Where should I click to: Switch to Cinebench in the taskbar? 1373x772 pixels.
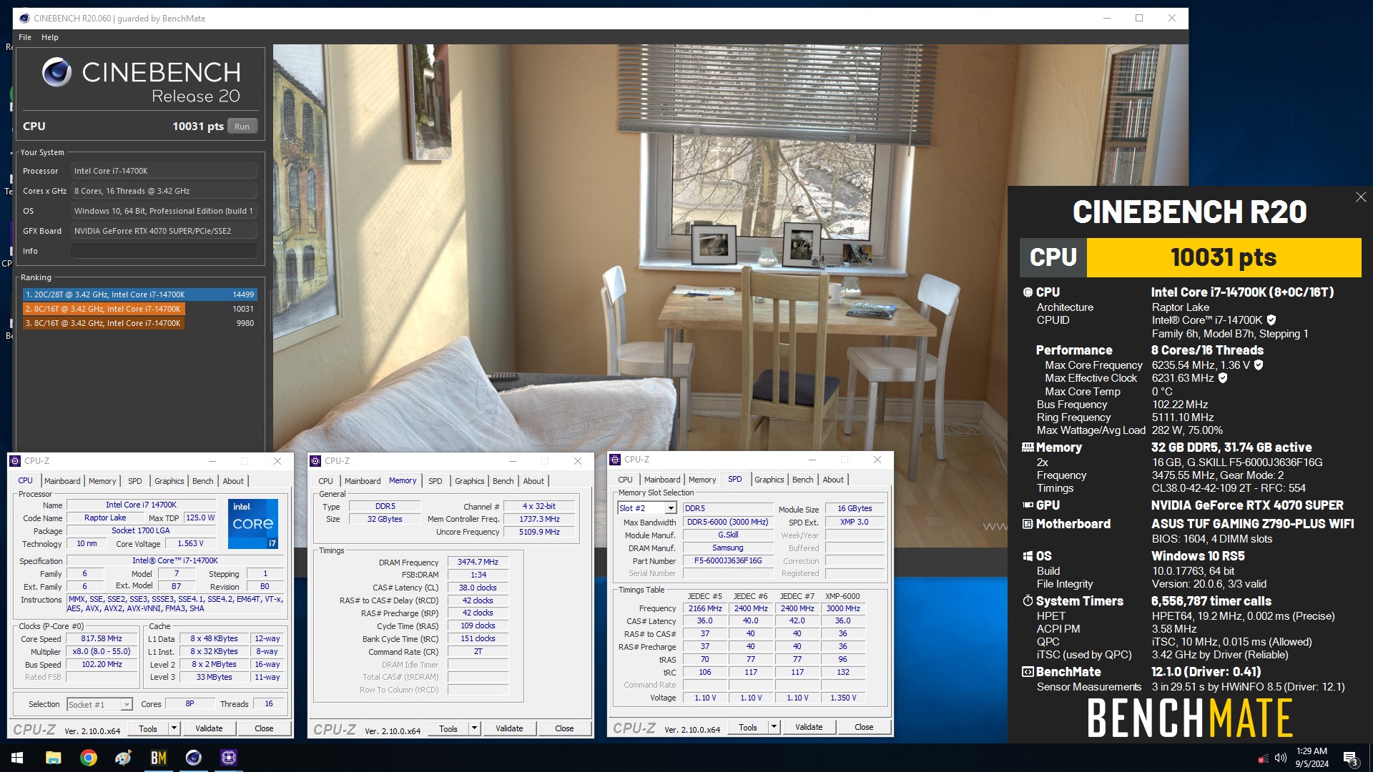(194, 758)
